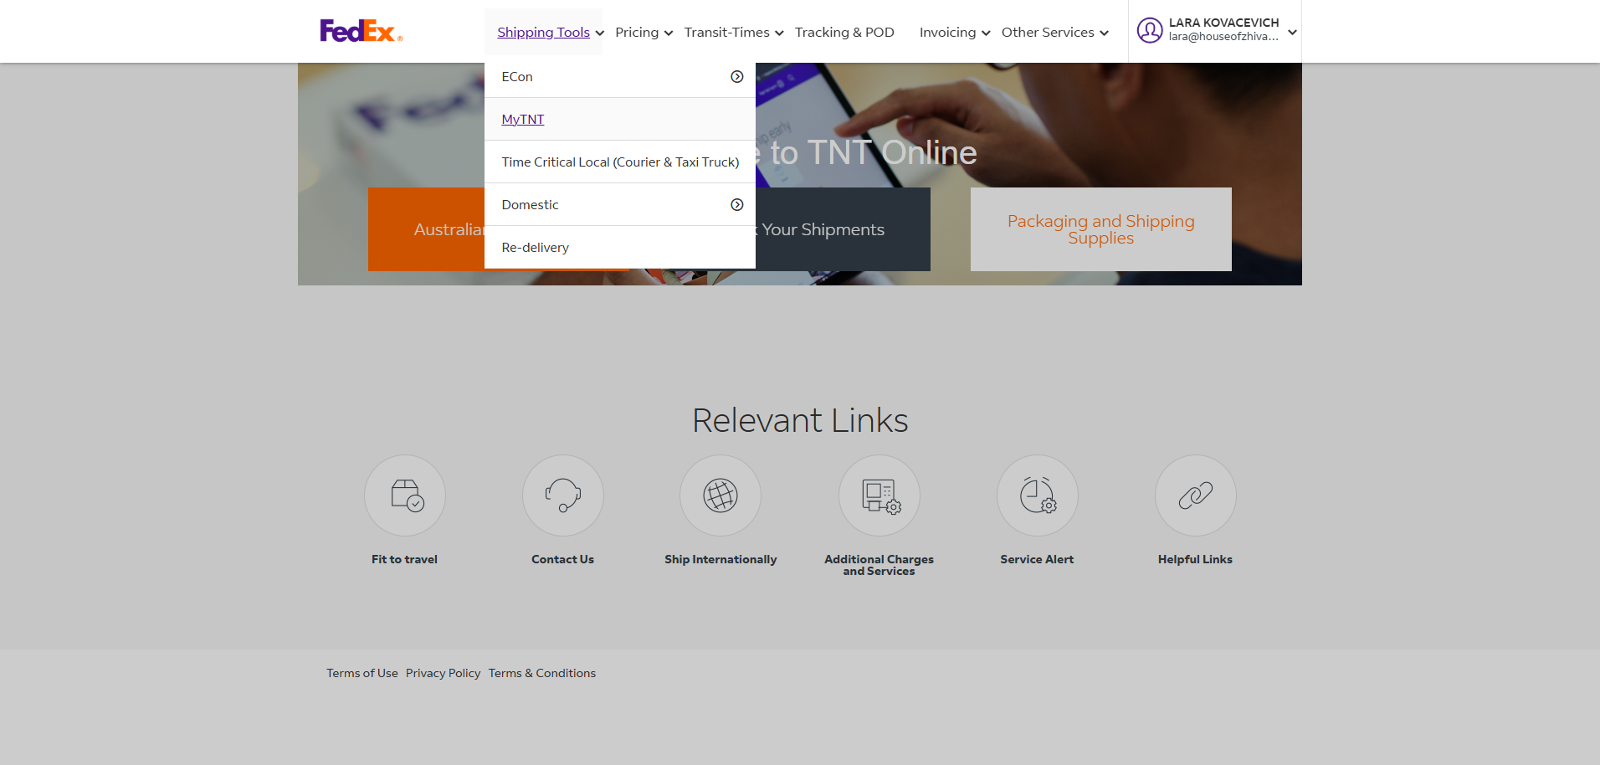Open Additional Charges and Services icon
Screen dimensions: 1600x765
[879, 495]
